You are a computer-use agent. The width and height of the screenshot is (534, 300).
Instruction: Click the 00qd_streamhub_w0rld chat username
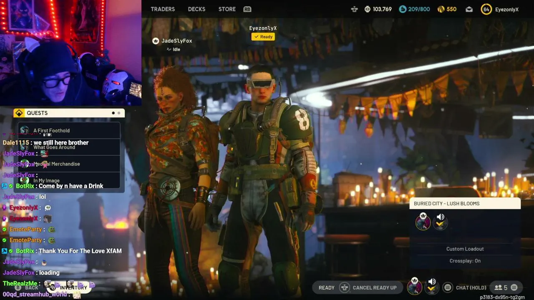(35, 294)
